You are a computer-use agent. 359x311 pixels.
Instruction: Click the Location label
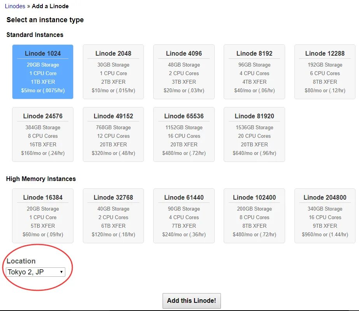(21, 261)
